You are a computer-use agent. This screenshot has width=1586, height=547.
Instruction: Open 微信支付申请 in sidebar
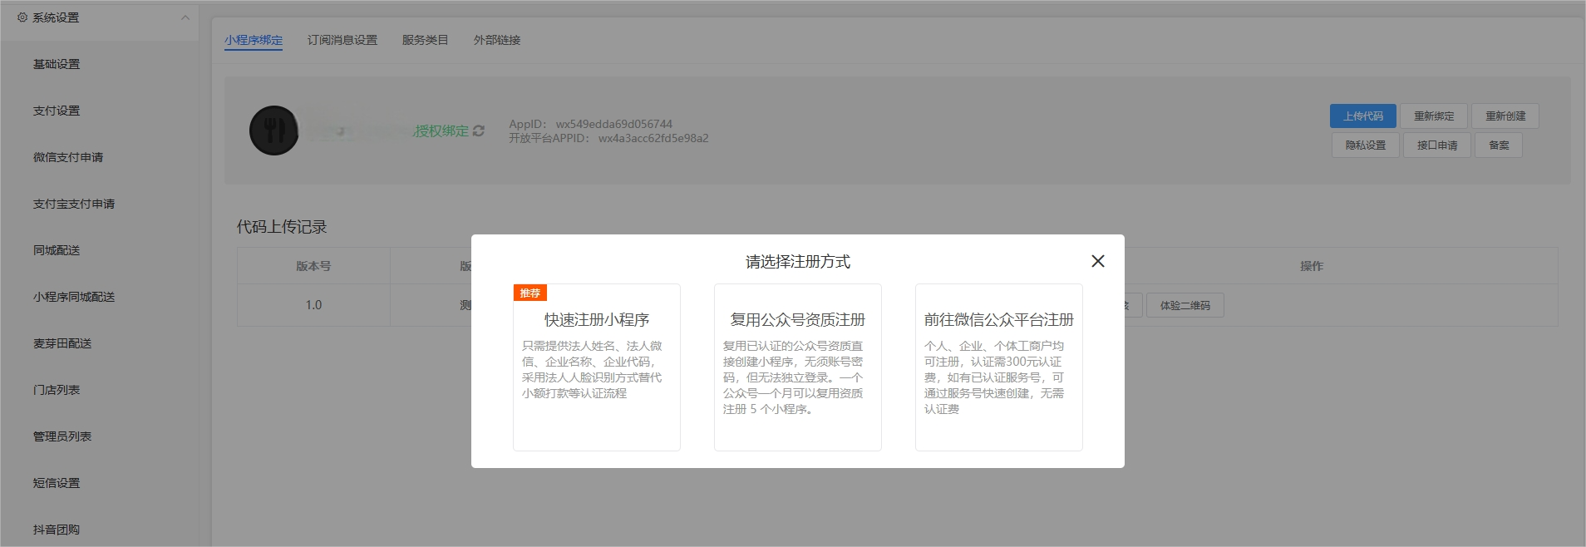point(68,157)
